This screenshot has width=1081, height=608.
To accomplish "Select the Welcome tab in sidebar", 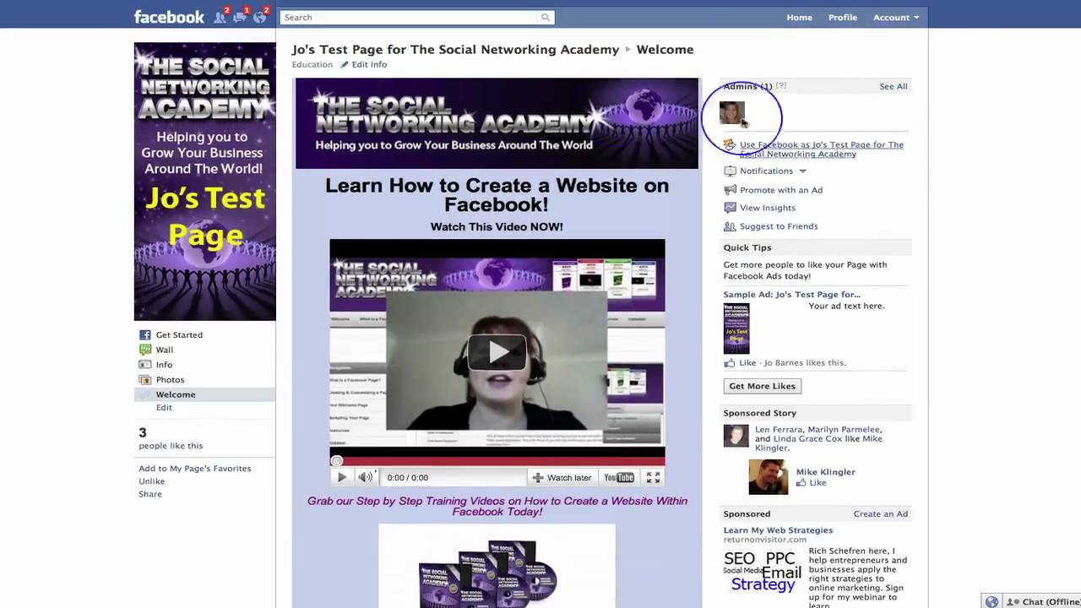I will point(204,394).
